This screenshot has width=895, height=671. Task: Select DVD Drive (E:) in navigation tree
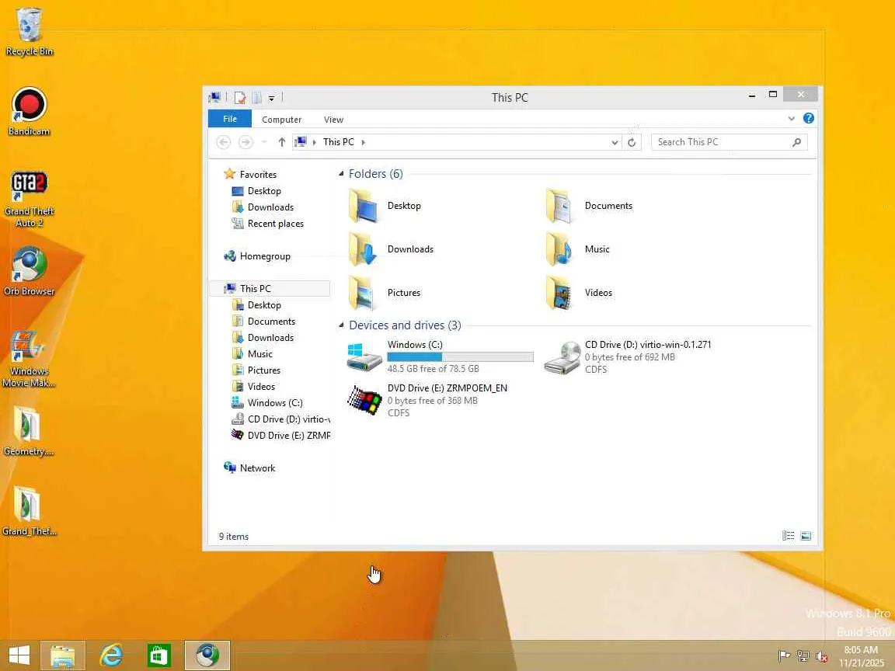(280, 436)
